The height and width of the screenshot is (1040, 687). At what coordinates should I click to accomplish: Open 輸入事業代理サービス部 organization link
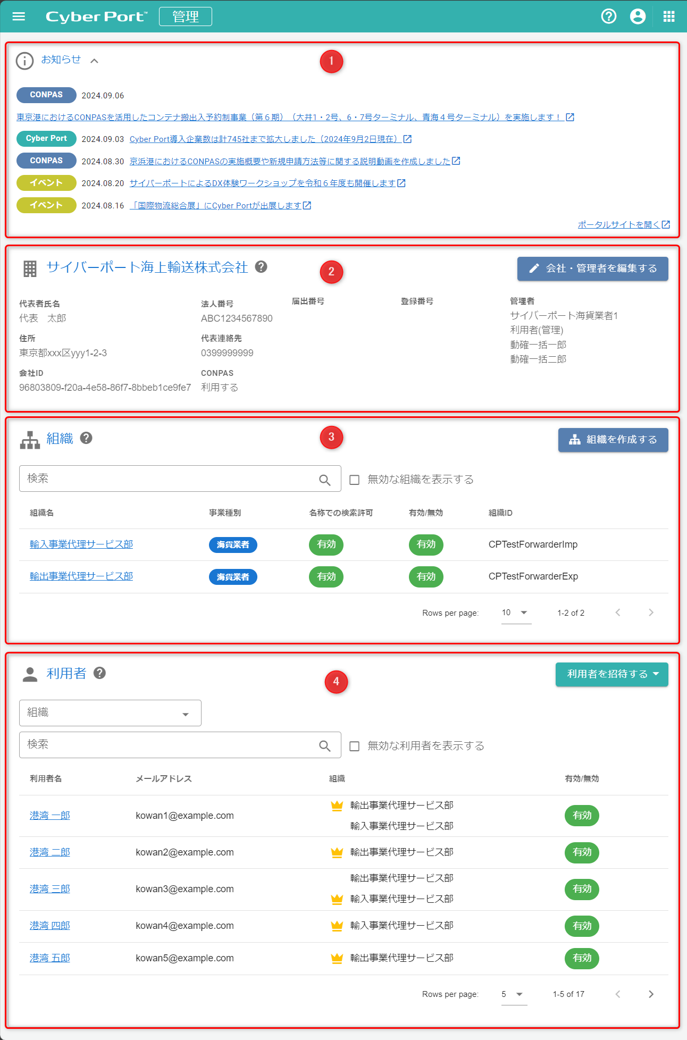[81, 544]
